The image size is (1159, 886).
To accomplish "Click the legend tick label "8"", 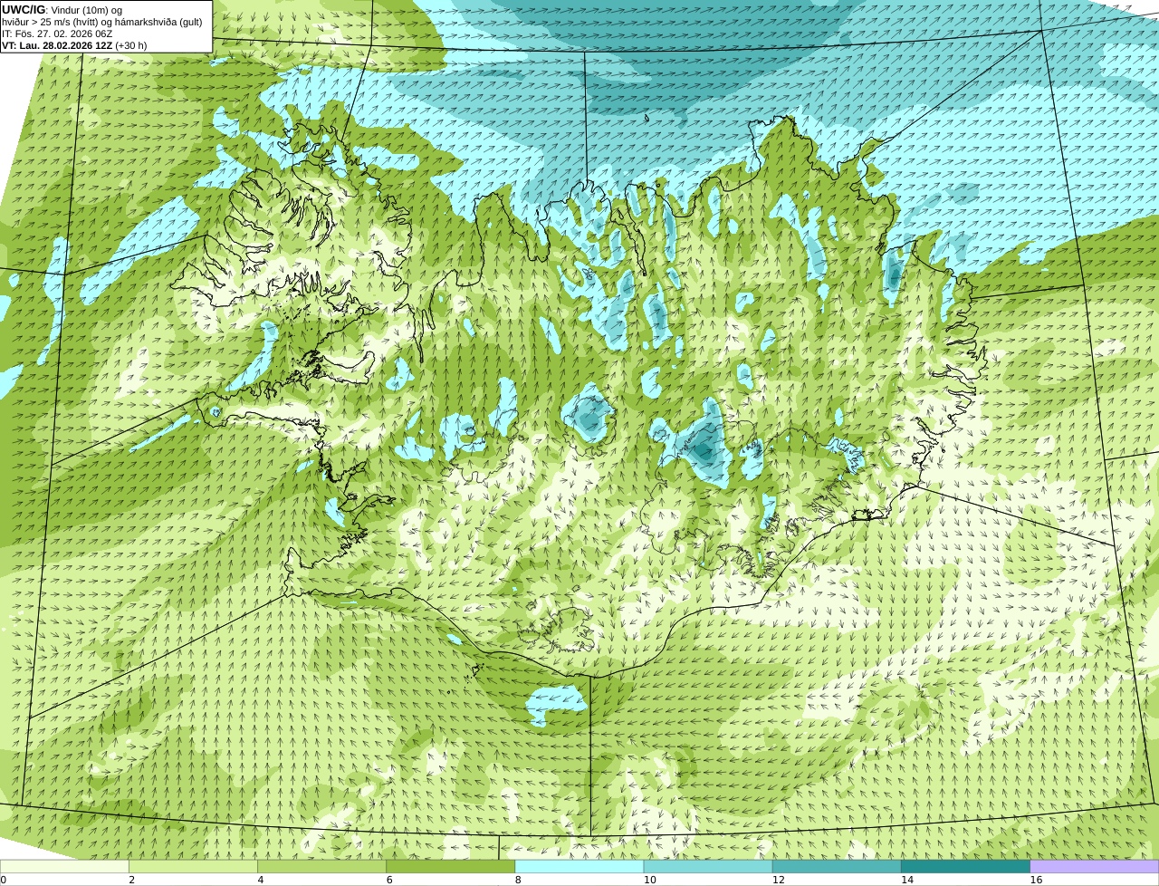I will (518, 880).
